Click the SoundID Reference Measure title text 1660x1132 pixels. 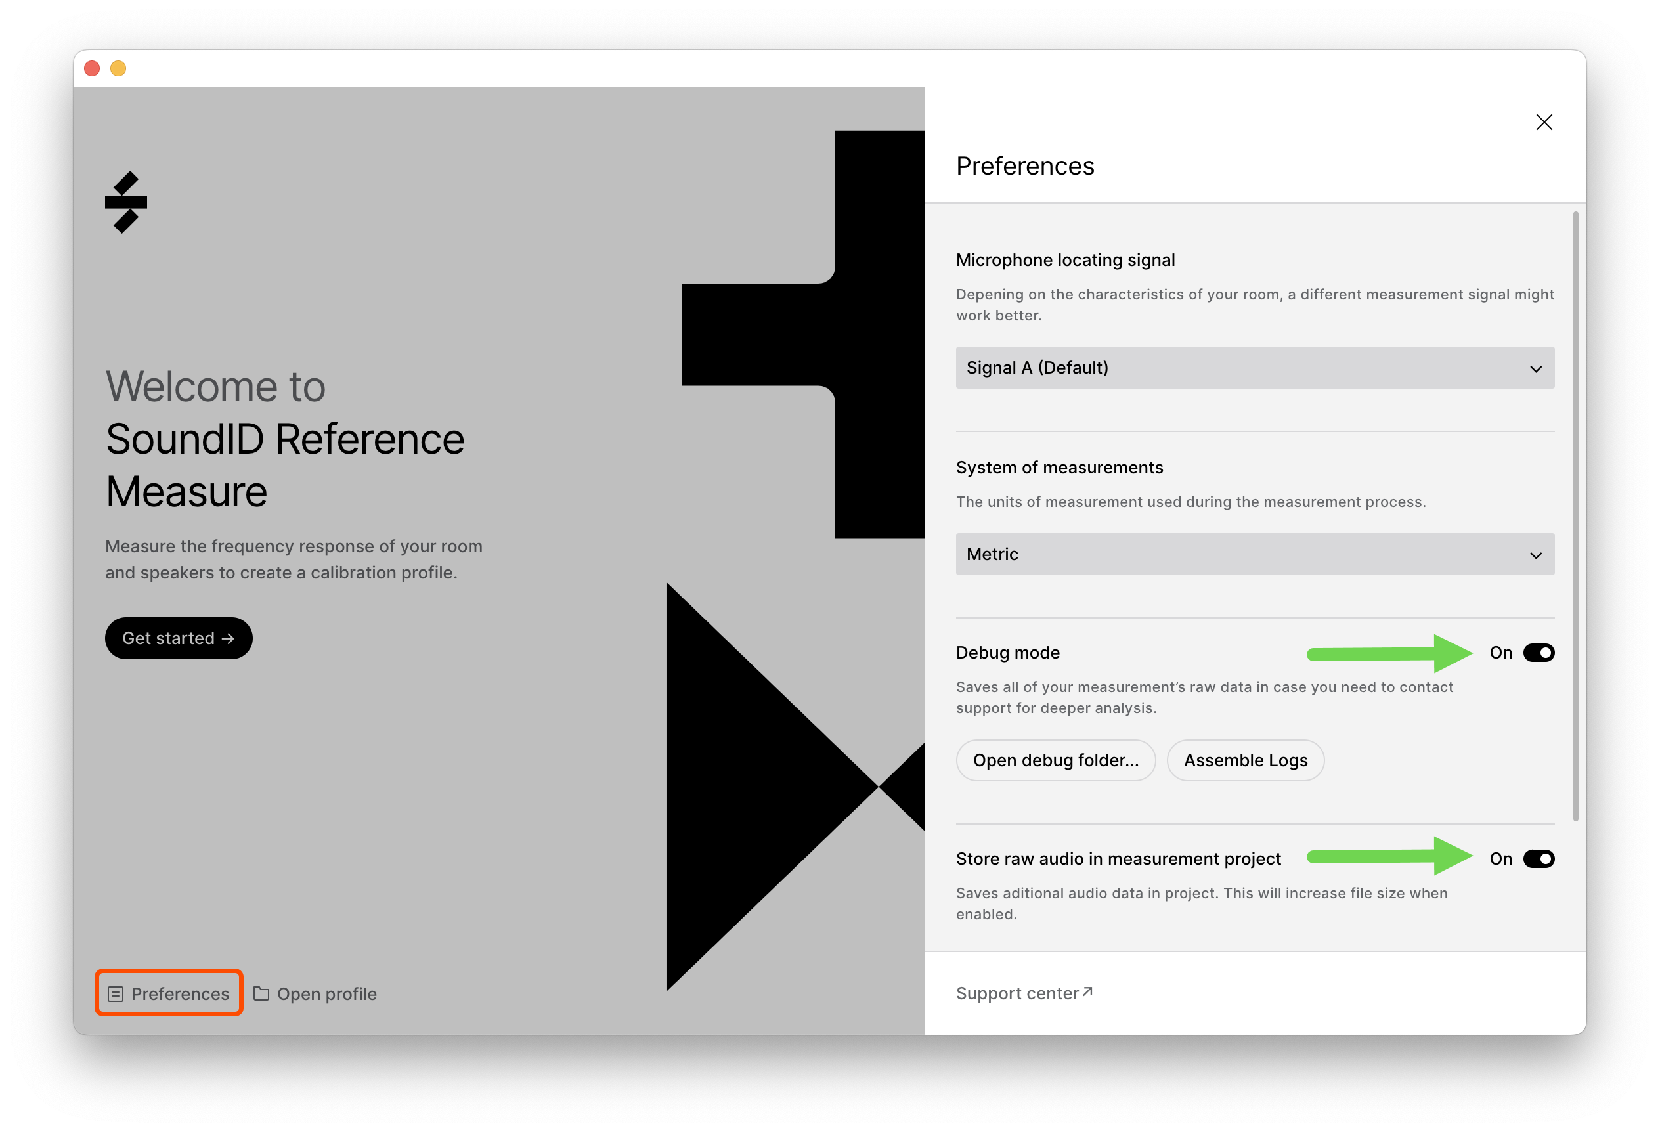pyautogui.click(x=285, y=465)
